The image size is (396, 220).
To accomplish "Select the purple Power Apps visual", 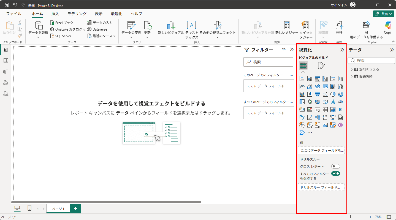I will 341,125.
